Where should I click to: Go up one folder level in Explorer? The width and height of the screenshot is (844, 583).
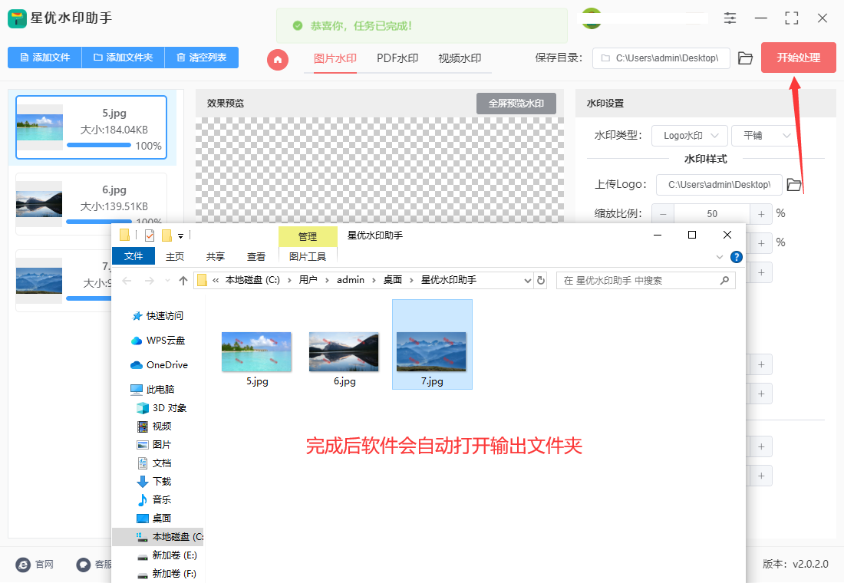tap(183, 281)
